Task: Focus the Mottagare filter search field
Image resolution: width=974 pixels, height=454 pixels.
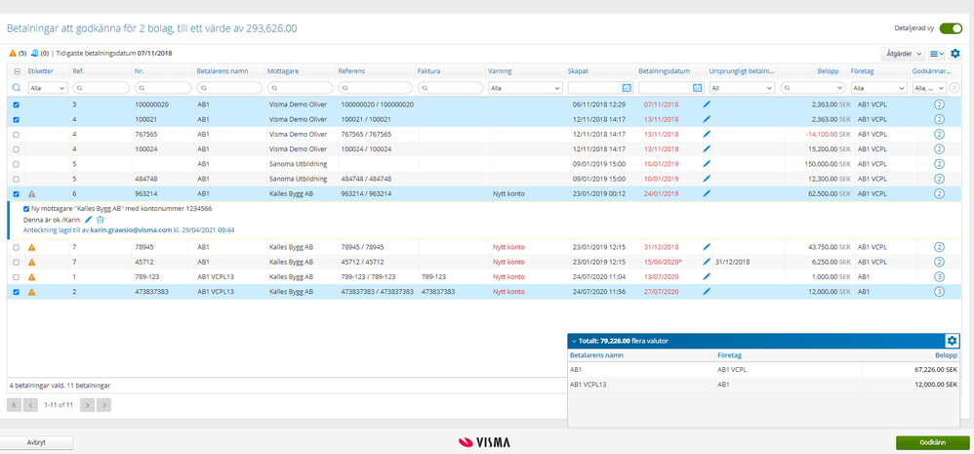Action: pos(300,88)
